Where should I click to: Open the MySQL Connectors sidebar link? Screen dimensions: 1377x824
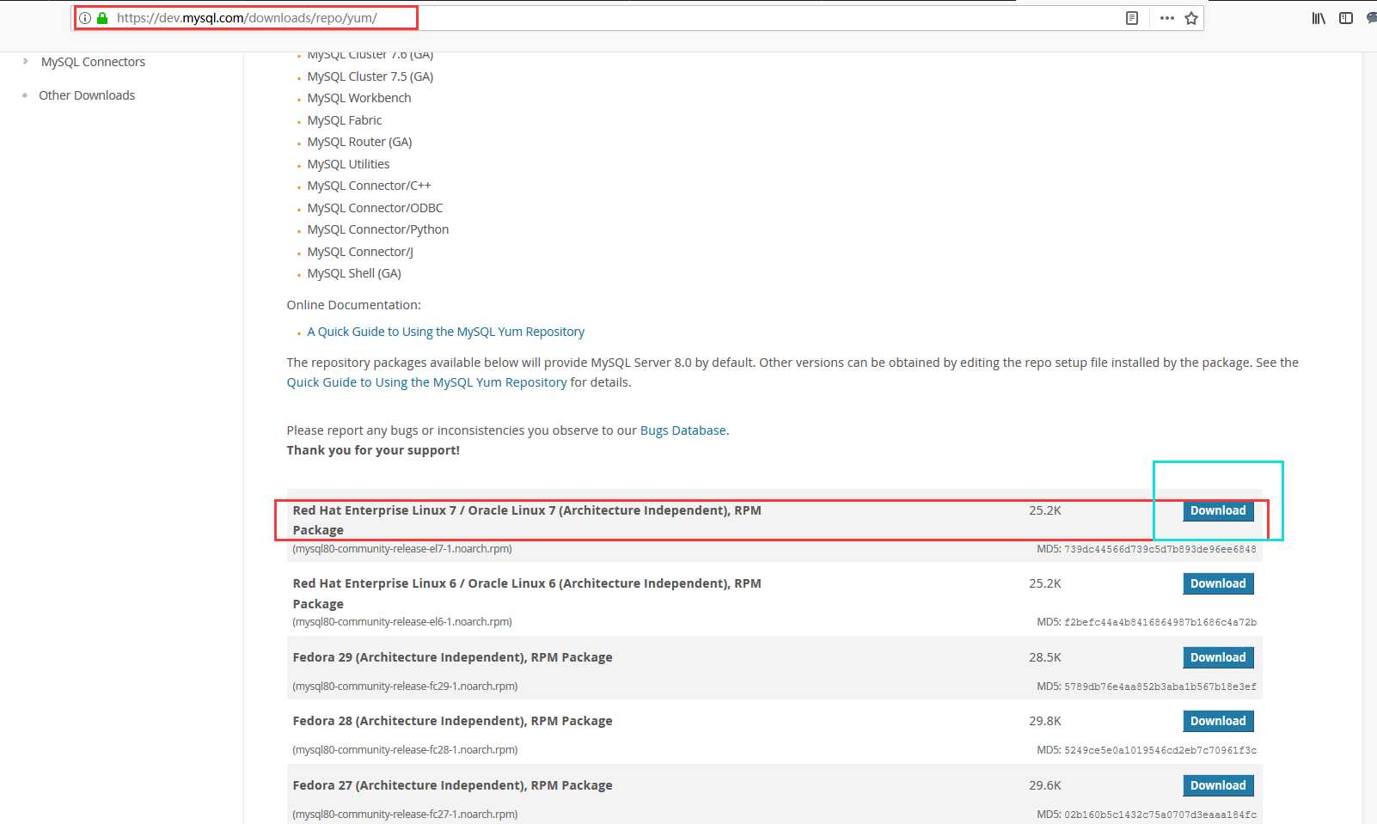pyautogui.click(x=93, y=62)
